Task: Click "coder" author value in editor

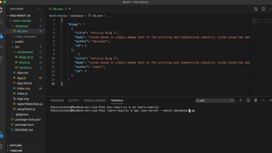Action: [98, 67]
